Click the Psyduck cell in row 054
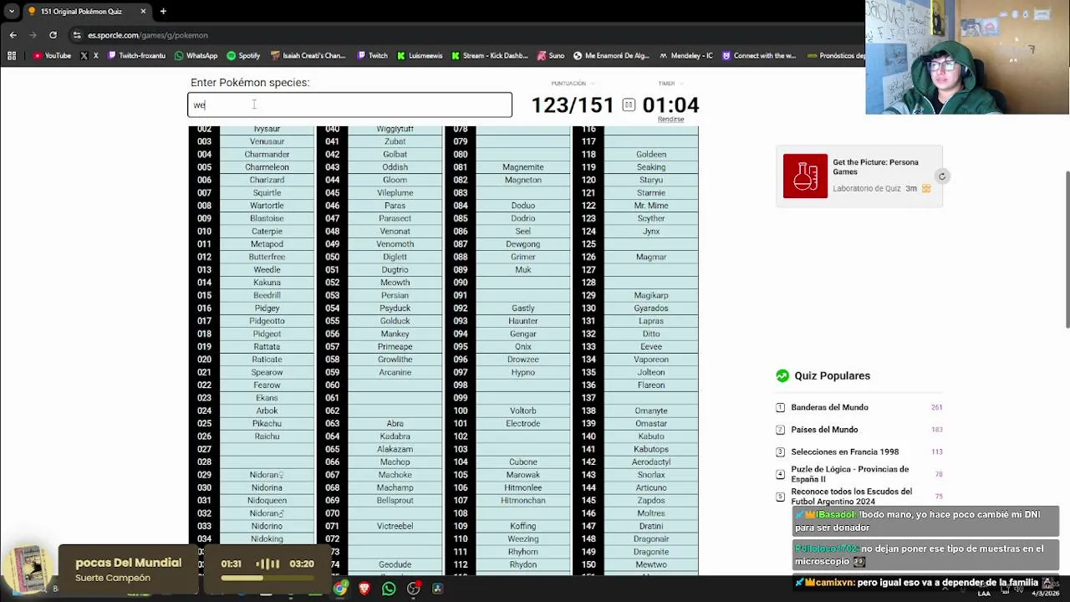 [395, 309]
